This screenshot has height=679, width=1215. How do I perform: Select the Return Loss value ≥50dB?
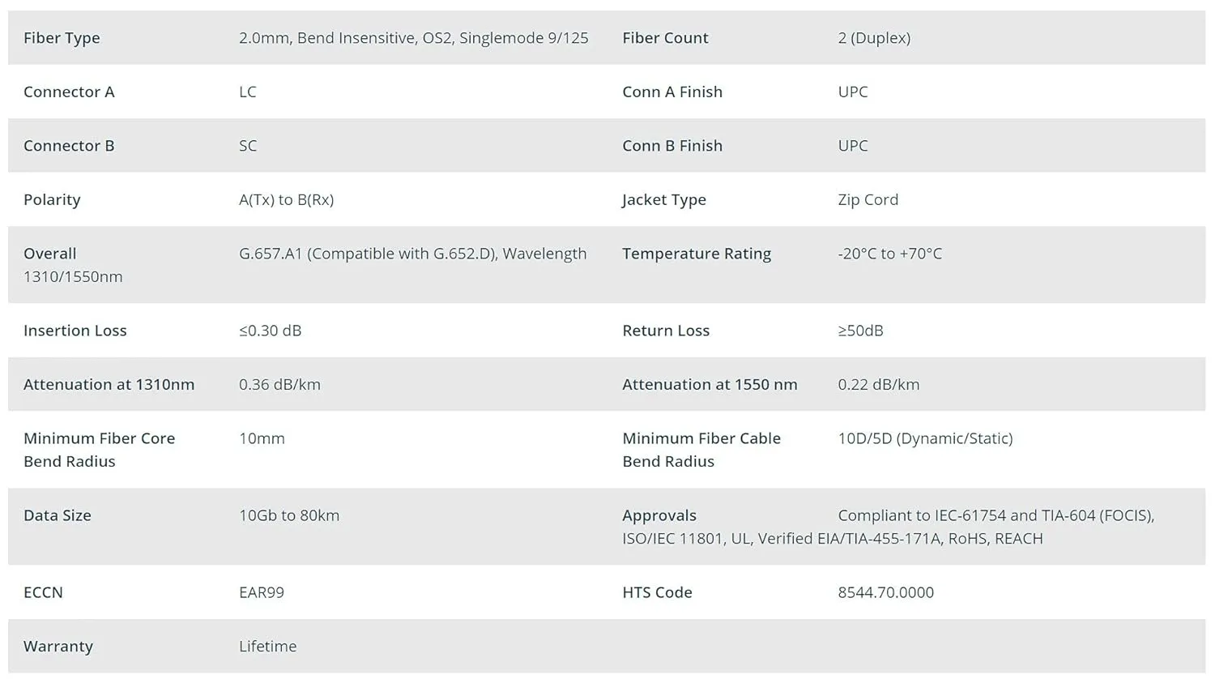coord(861,331)
